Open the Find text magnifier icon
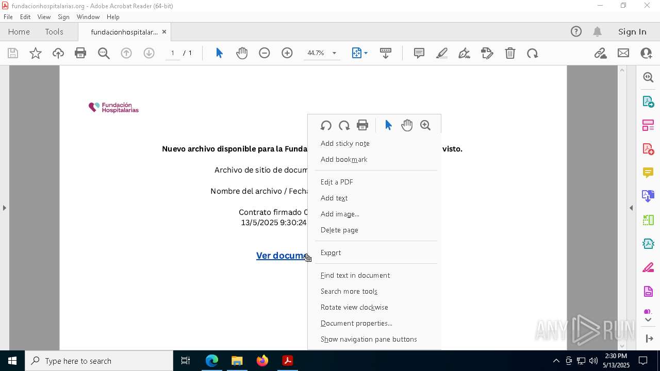This screenshot has width=660, height=371. (104, 53)
